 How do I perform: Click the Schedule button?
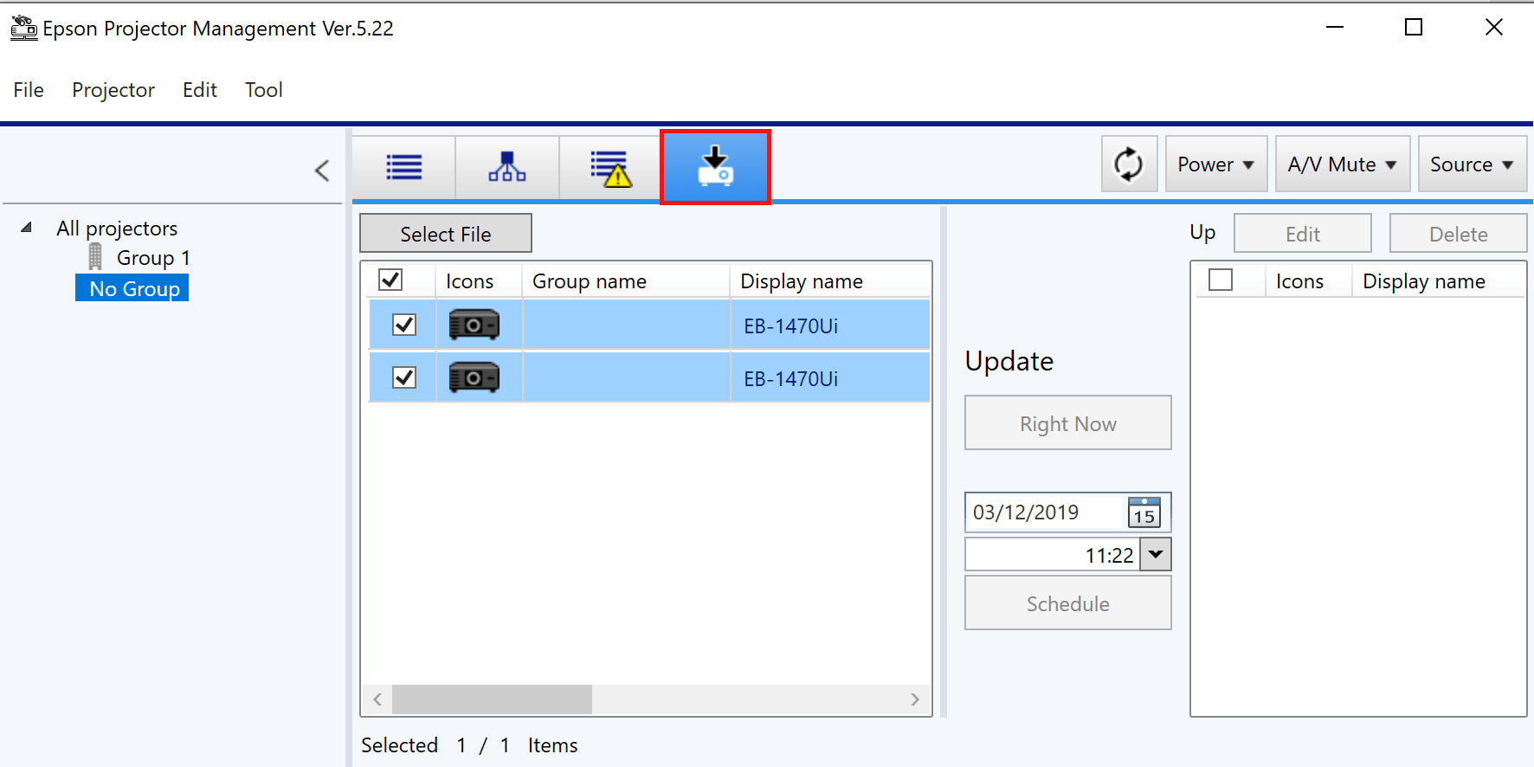click(1068, 603)
